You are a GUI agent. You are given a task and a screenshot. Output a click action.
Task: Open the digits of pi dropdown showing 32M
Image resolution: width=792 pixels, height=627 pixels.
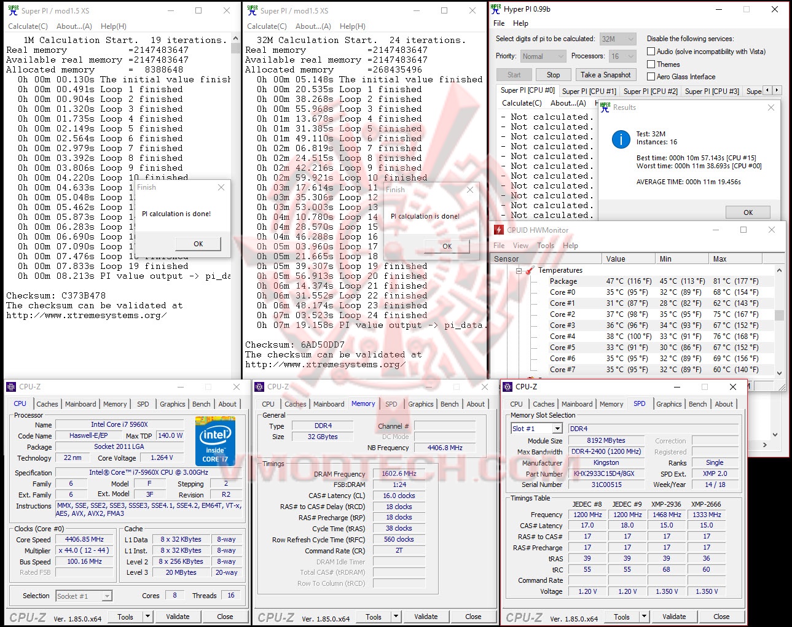(618, 39)
